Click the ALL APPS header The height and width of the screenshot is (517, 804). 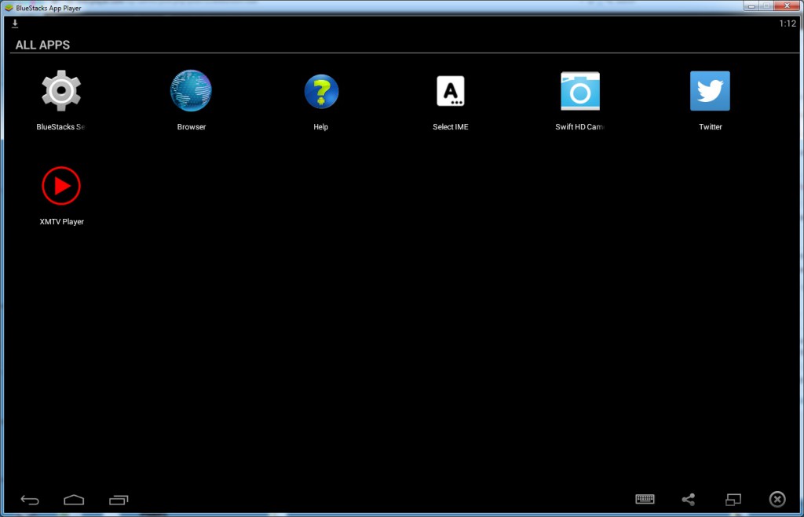(42, 45)
